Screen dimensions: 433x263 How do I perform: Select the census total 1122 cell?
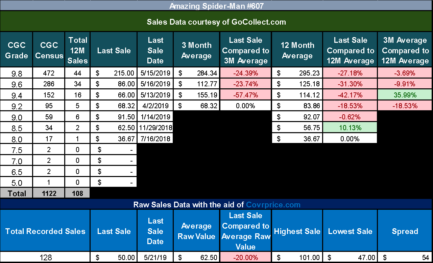(49, 193)
